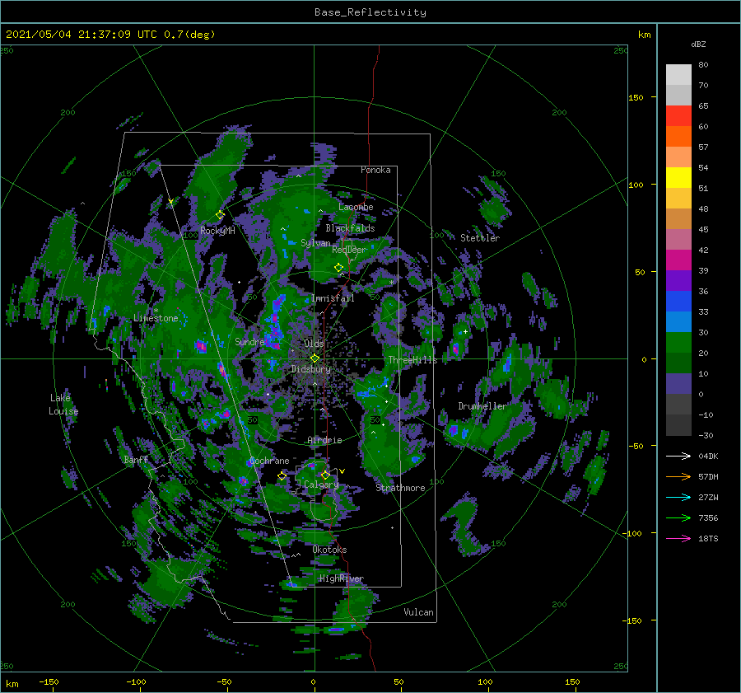Screen dimensions: 741x693
Task: Click the Cochrane city label
Action: point(269,461)
